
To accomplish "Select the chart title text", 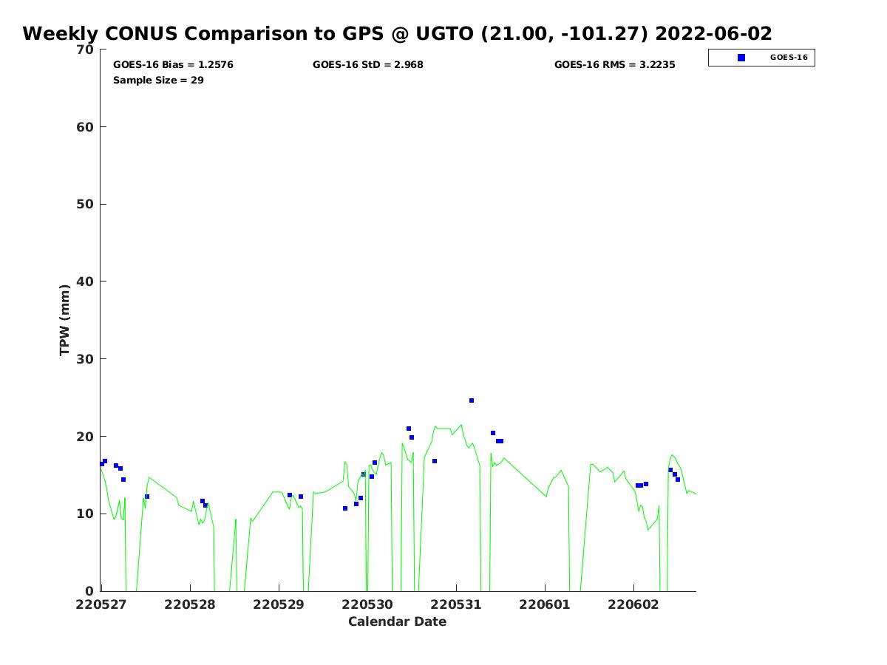I will [397, 34].
